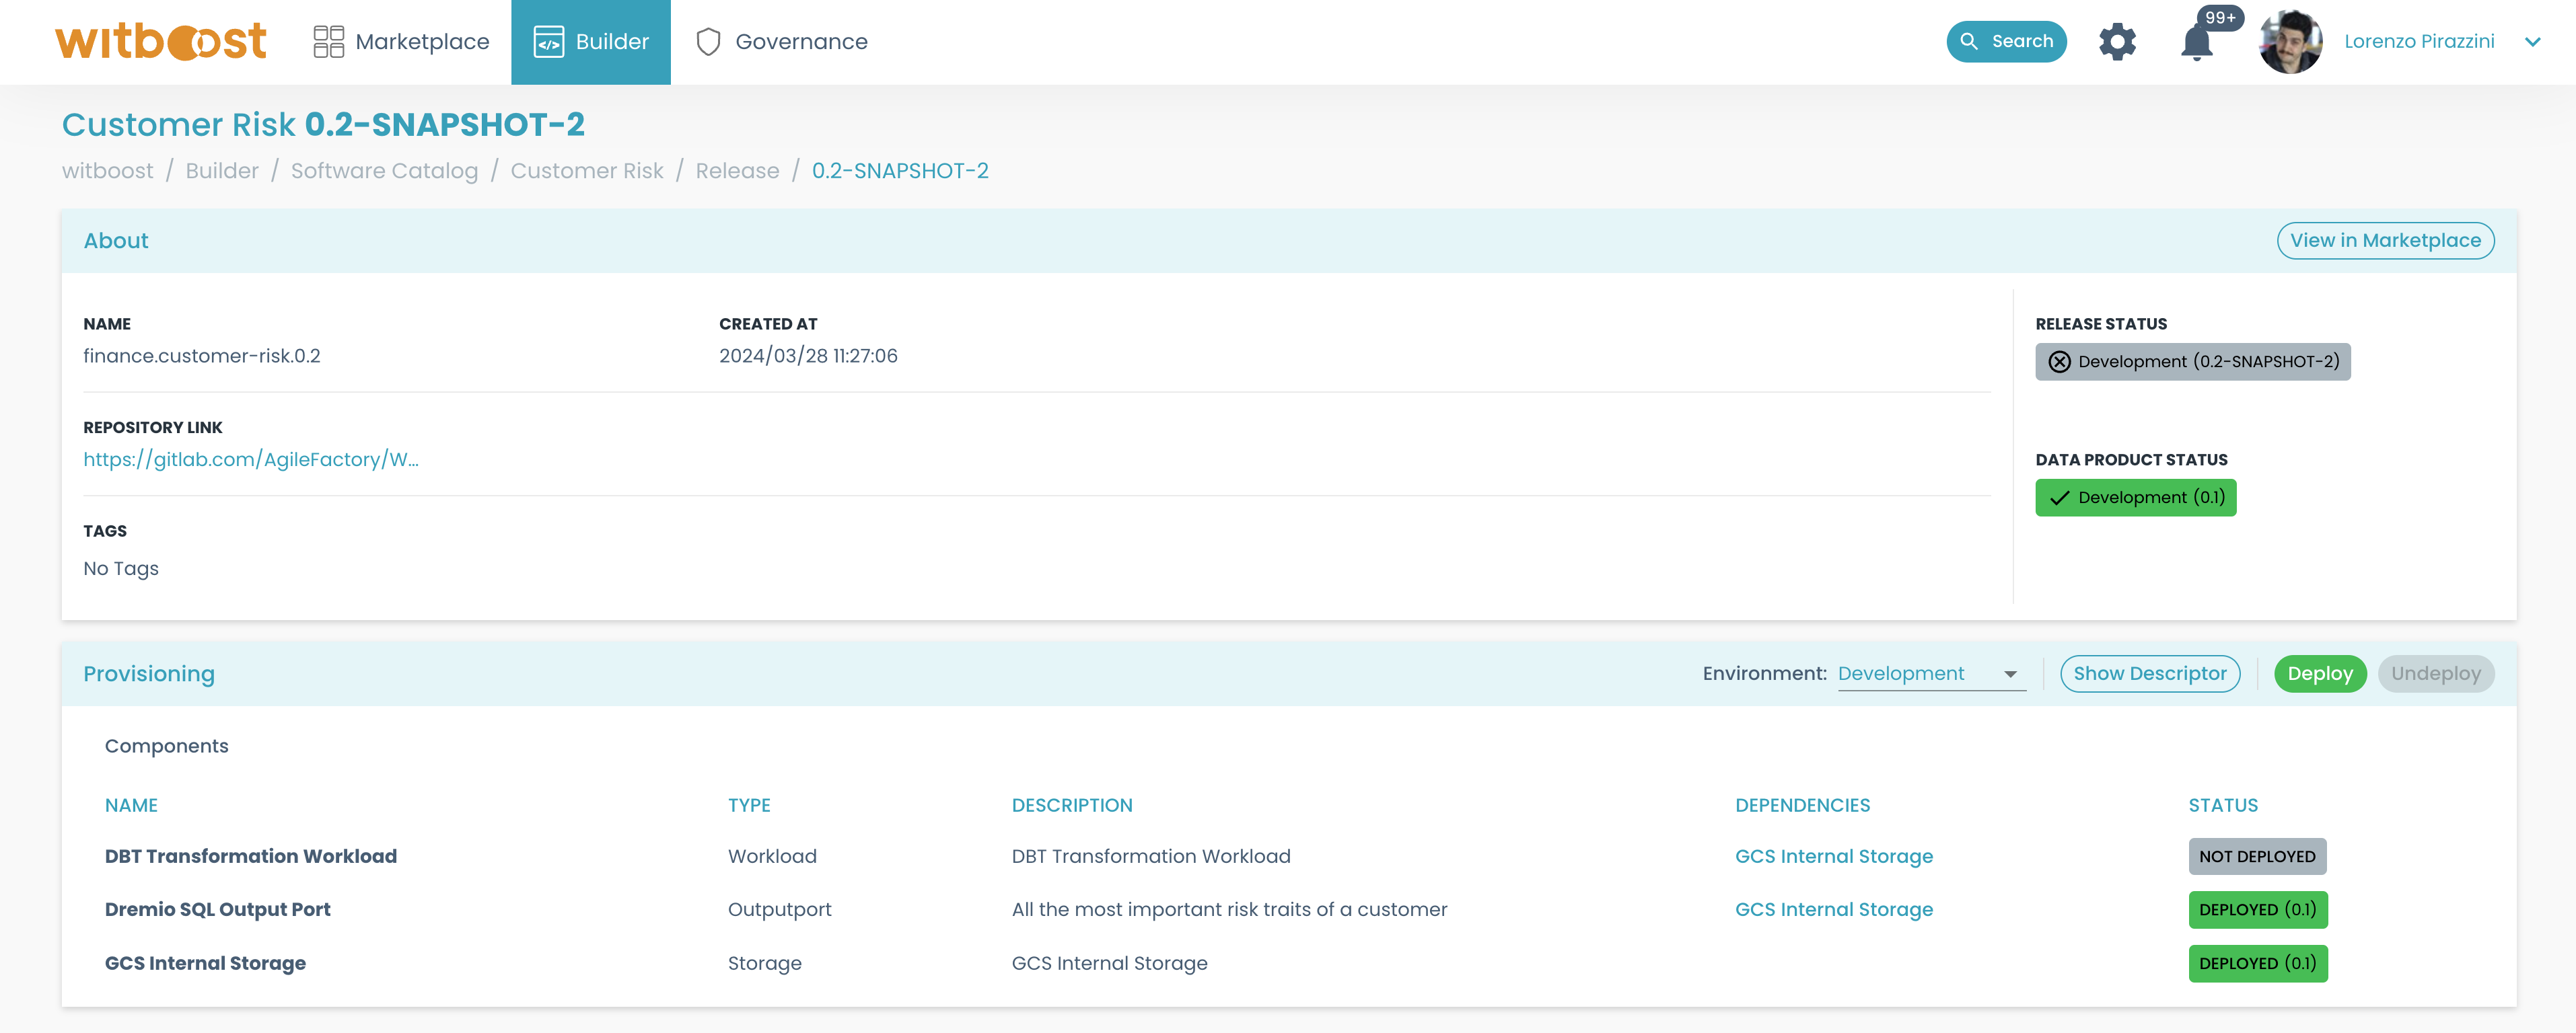Select the DBT Transformation Workload component
The width and height of the screenshot is (2576, 1033).
(251, 856)
